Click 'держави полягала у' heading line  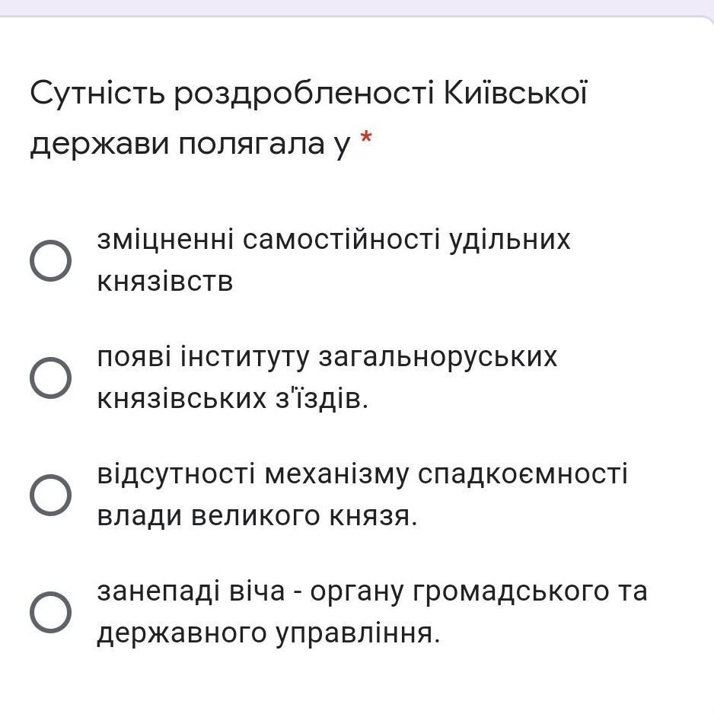pyautogui.click(x=190, y=143)
